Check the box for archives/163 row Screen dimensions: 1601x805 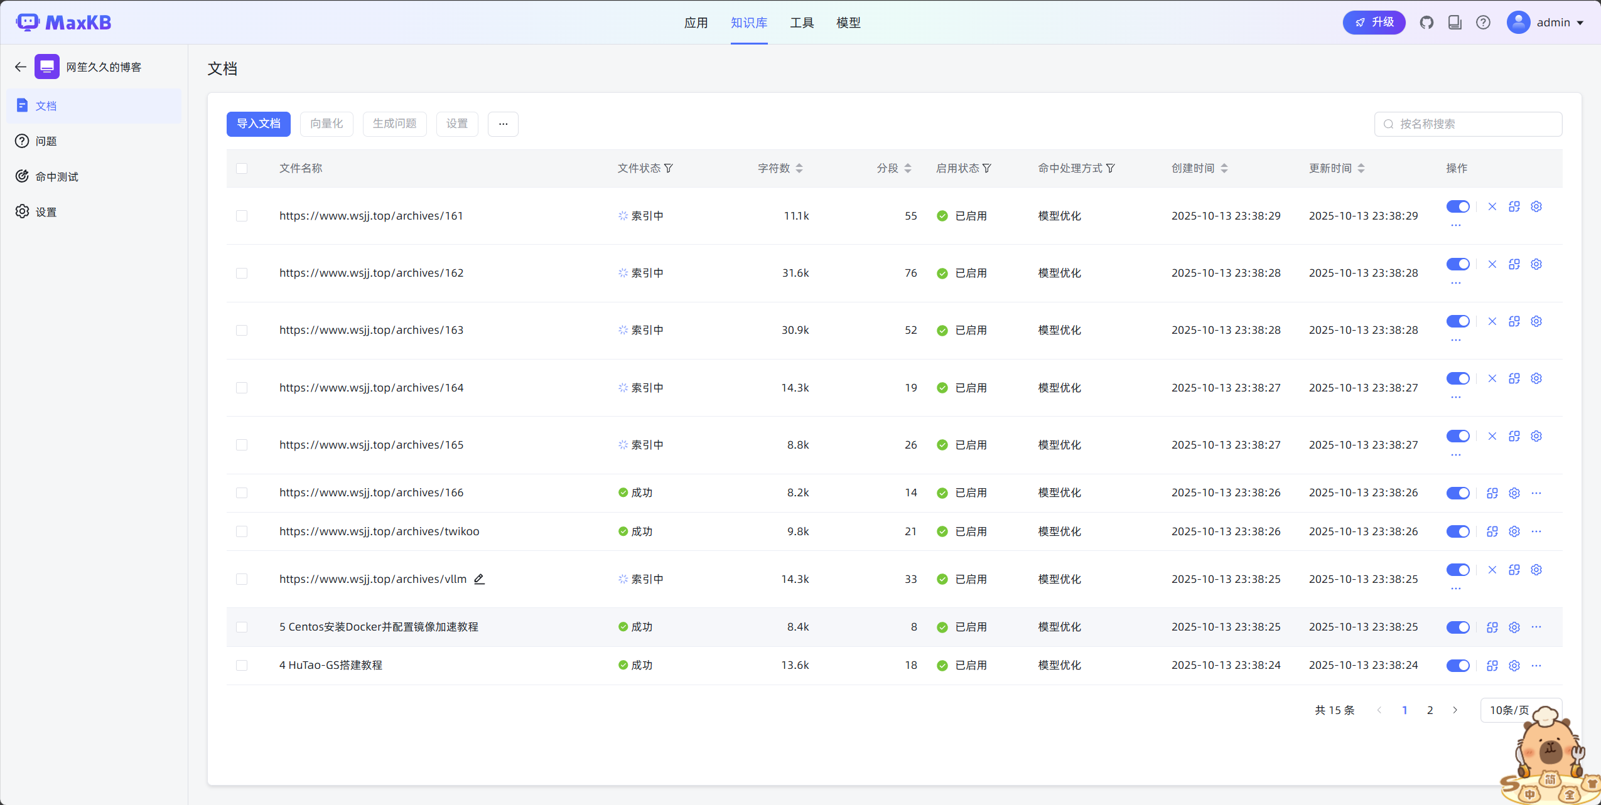click(x=242, y=331)
